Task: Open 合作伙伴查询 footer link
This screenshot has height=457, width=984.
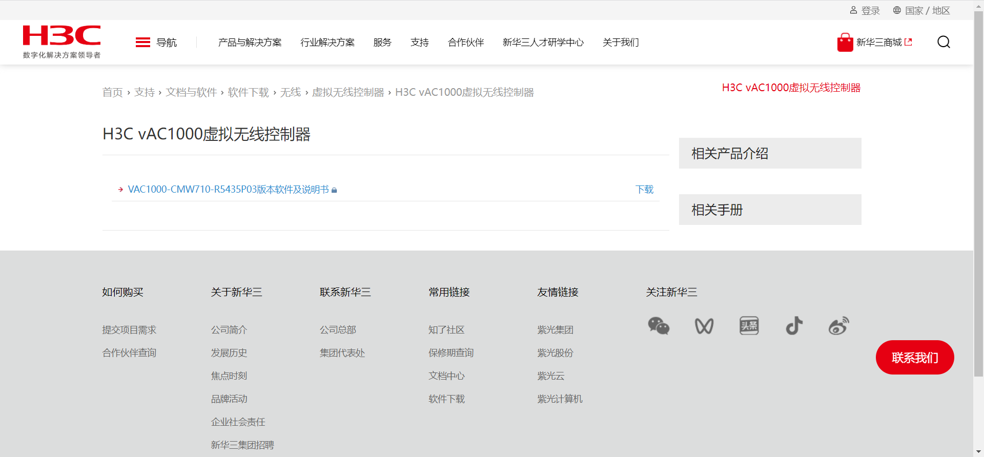Action: pyautogui.click(x=129, y=353)
